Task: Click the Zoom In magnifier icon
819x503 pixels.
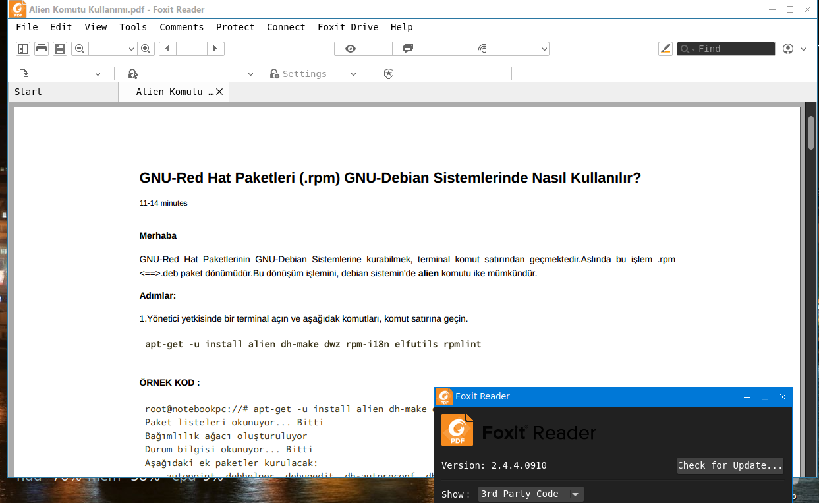Action: point(146,49)
